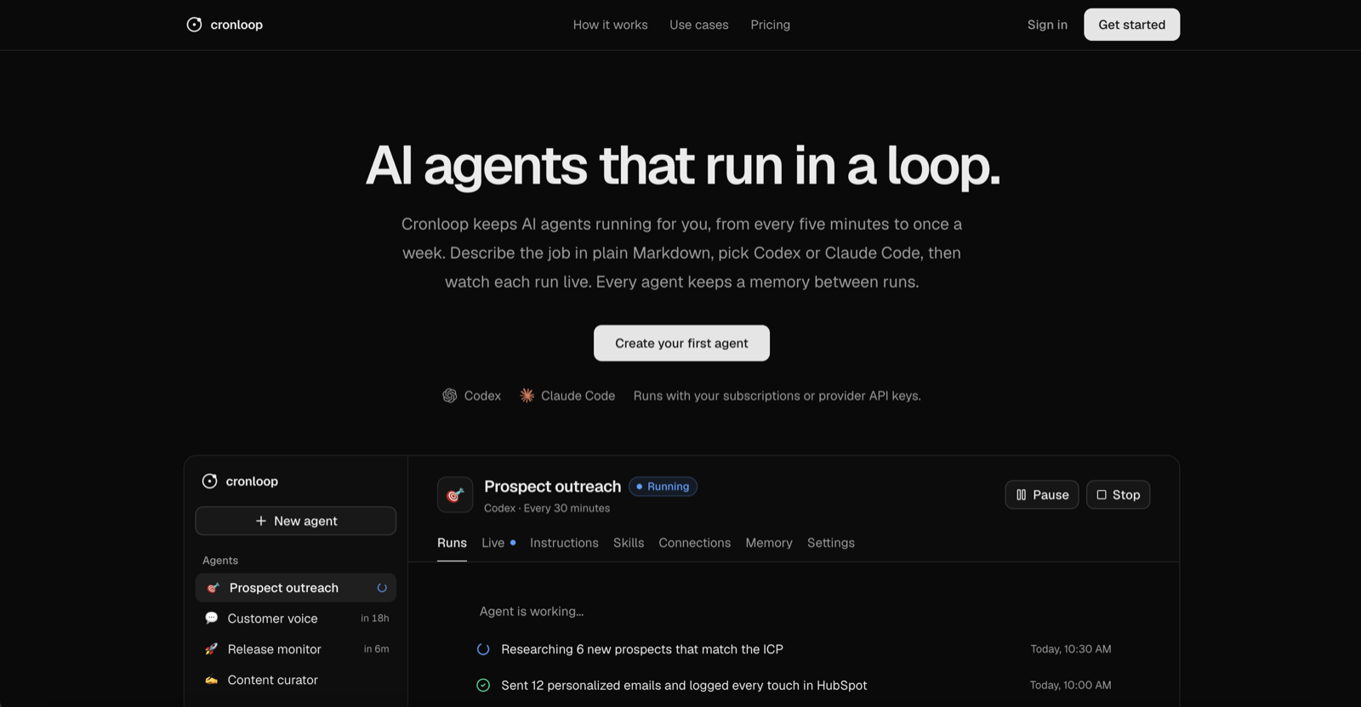Viewport: 1361px width, 707px height.
Task: Switch to the Connections tab
Action: click(694, 543)
